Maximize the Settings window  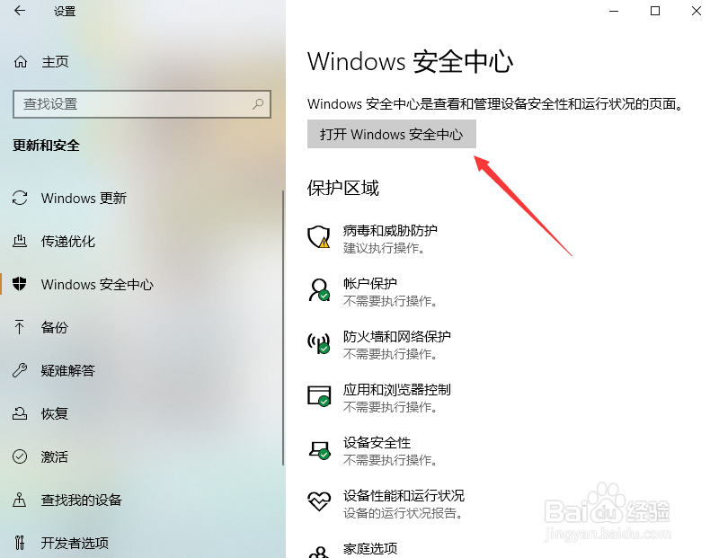tap(655, 11)
